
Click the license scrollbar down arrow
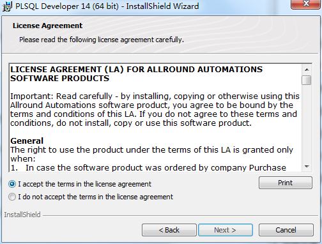tap(307, 167)
